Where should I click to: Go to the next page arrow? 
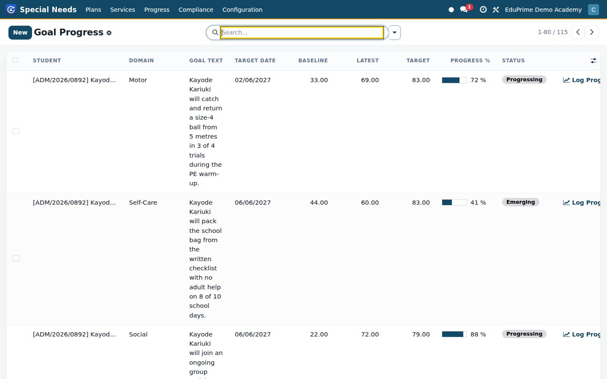pyautogui.click(x=592, y=32)
